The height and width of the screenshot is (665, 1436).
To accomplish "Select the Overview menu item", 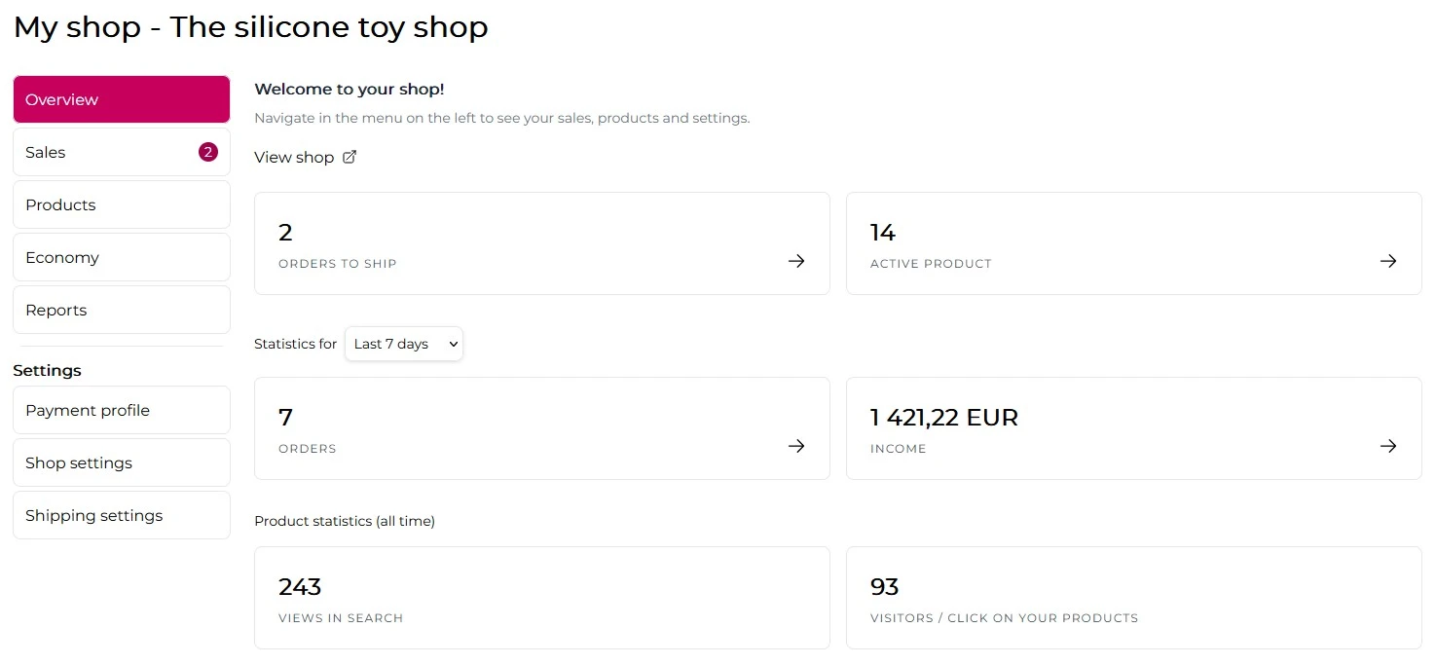I will (x=122, y=99).
